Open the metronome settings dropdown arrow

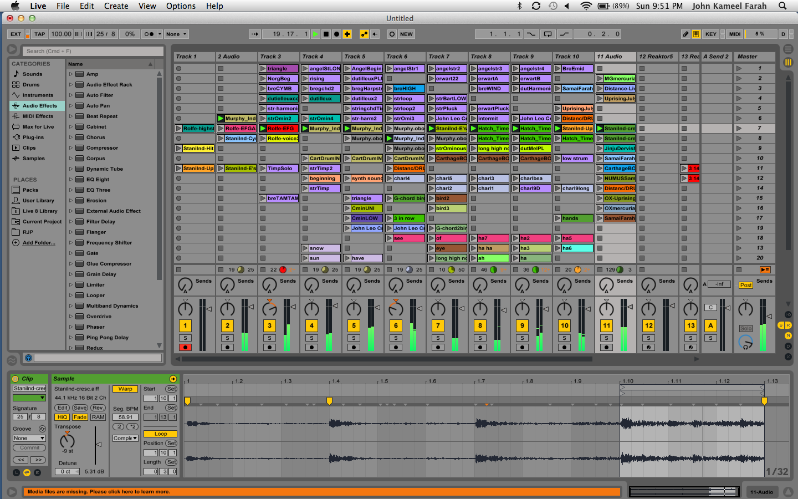[160, 34]
